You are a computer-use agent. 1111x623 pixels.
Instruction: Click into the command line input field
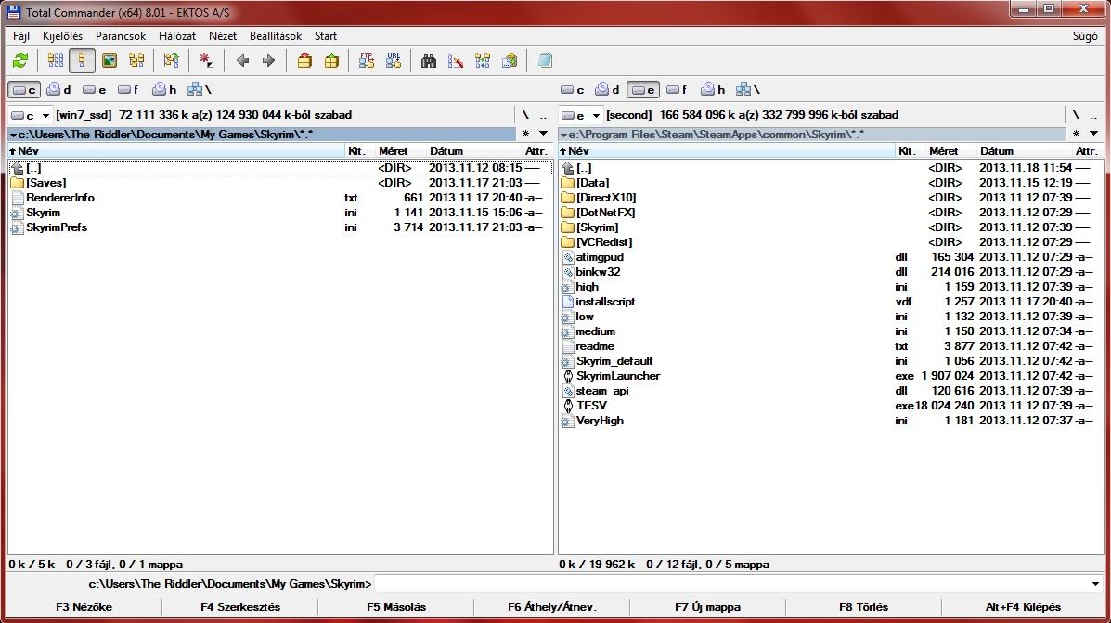pyautogui.click(x=731, y=584)
